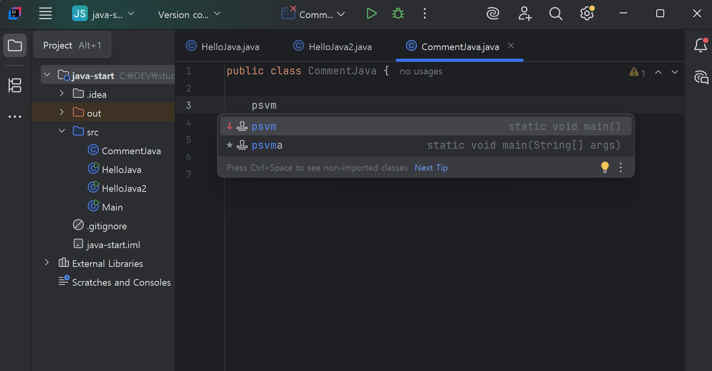The image size is (712, 371).
Task: Start debugging with the bug icon
Action: pos(398,14)
